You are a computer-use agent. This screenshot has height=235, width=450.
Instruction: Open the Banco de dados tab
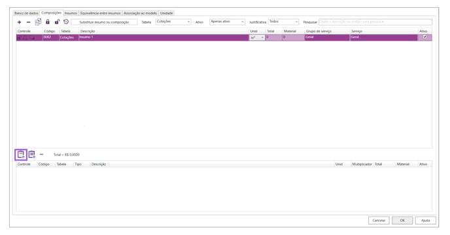[26, 13]
